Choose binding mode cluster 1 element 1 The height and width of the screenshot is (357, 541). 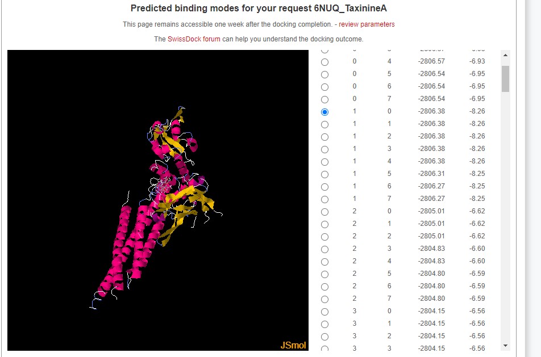click(x=324, y=124)
